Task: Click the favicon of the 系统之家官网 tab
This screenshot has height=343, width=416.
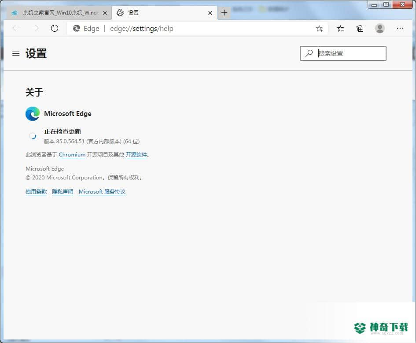Action: pos(15,13)
